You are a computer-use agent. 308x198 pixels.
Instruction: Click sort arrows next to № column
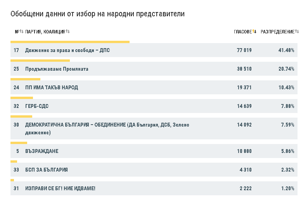coord(22,31)
